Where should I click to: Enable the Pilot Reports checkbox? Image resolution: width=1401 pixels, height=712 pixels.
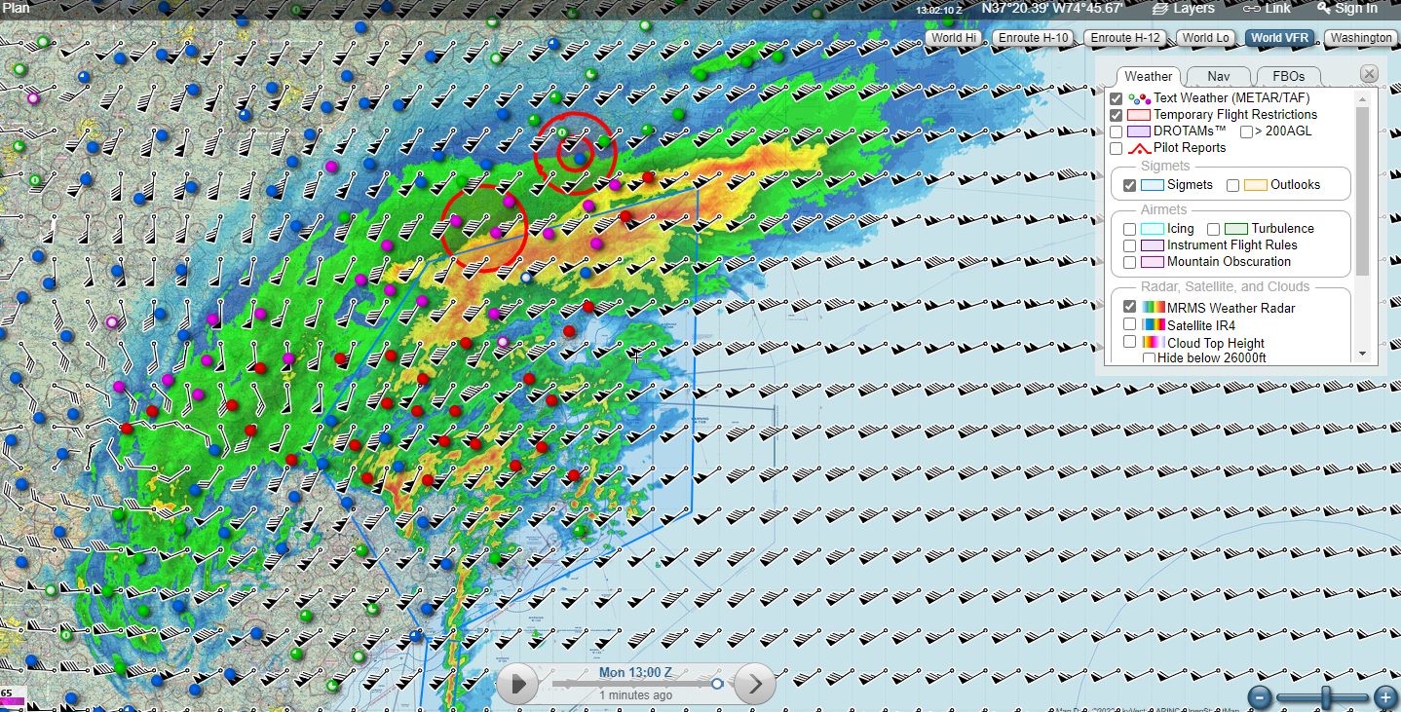[x=1117, y=148]
